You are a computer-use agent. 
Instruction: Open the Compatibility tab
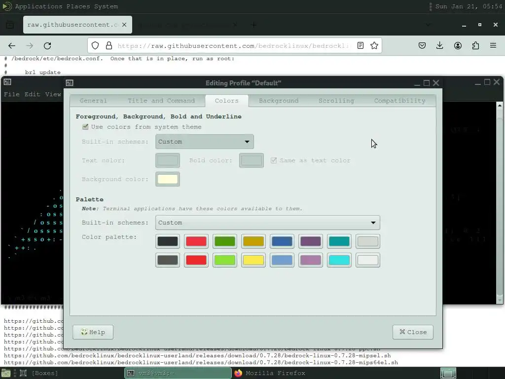click(x=399, y=101)
